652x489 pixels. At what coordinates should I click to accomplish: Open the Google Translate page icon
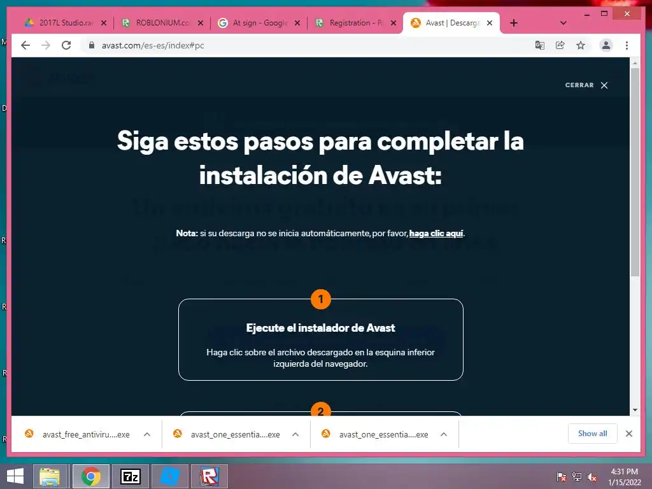point(540,45)
